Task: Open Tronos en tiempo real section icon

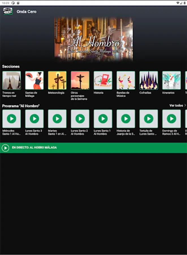Action: (x=12, y=80)
